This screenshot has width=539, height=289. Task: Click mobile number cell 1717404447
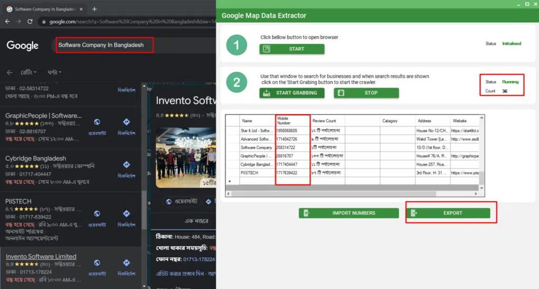(x=293, y=164)
